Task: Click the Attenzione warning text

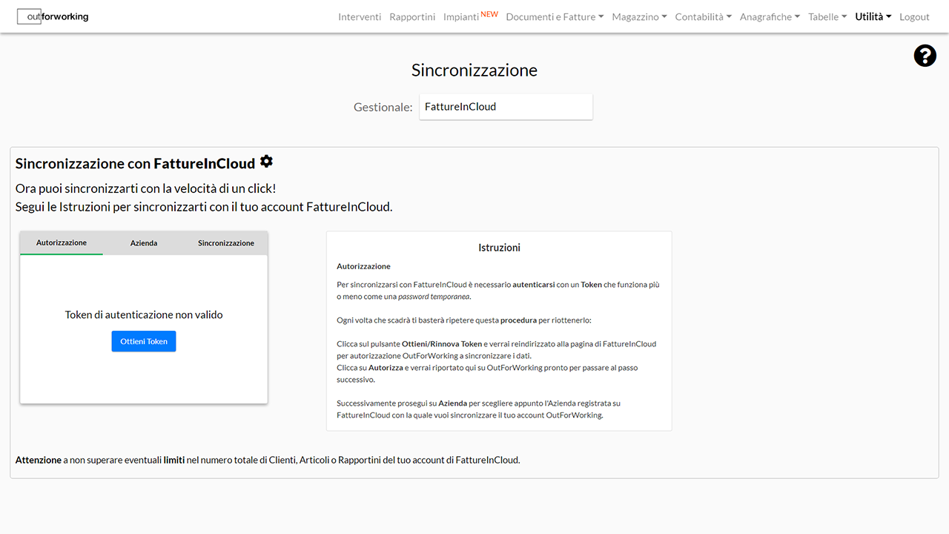Action: tap(268, 460)
